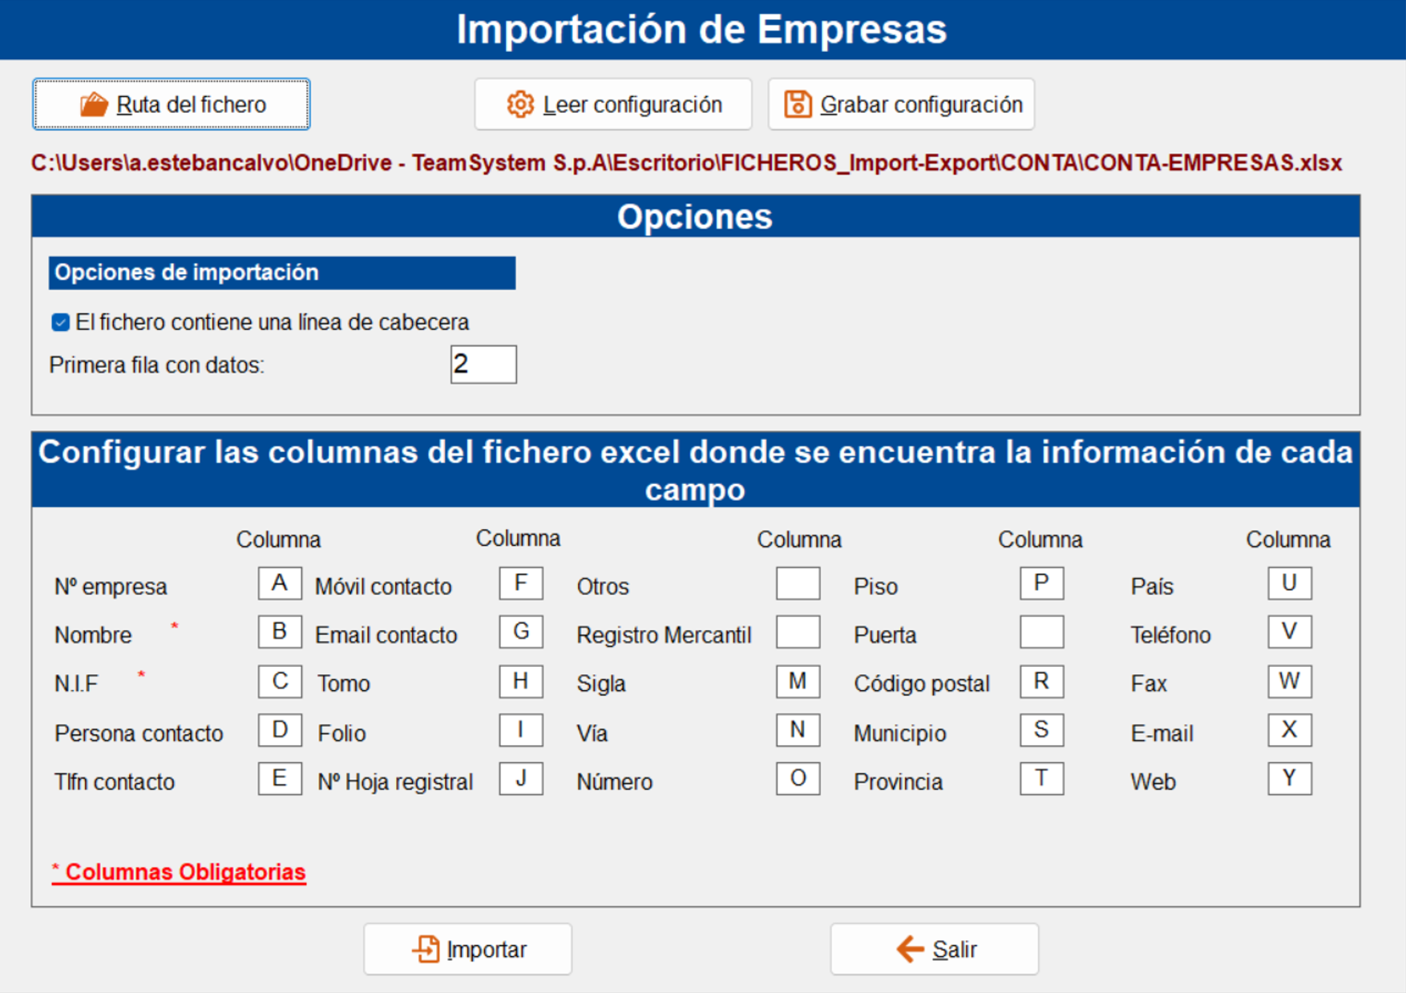Click the import document icon on Importar

(x=426, y=949)
